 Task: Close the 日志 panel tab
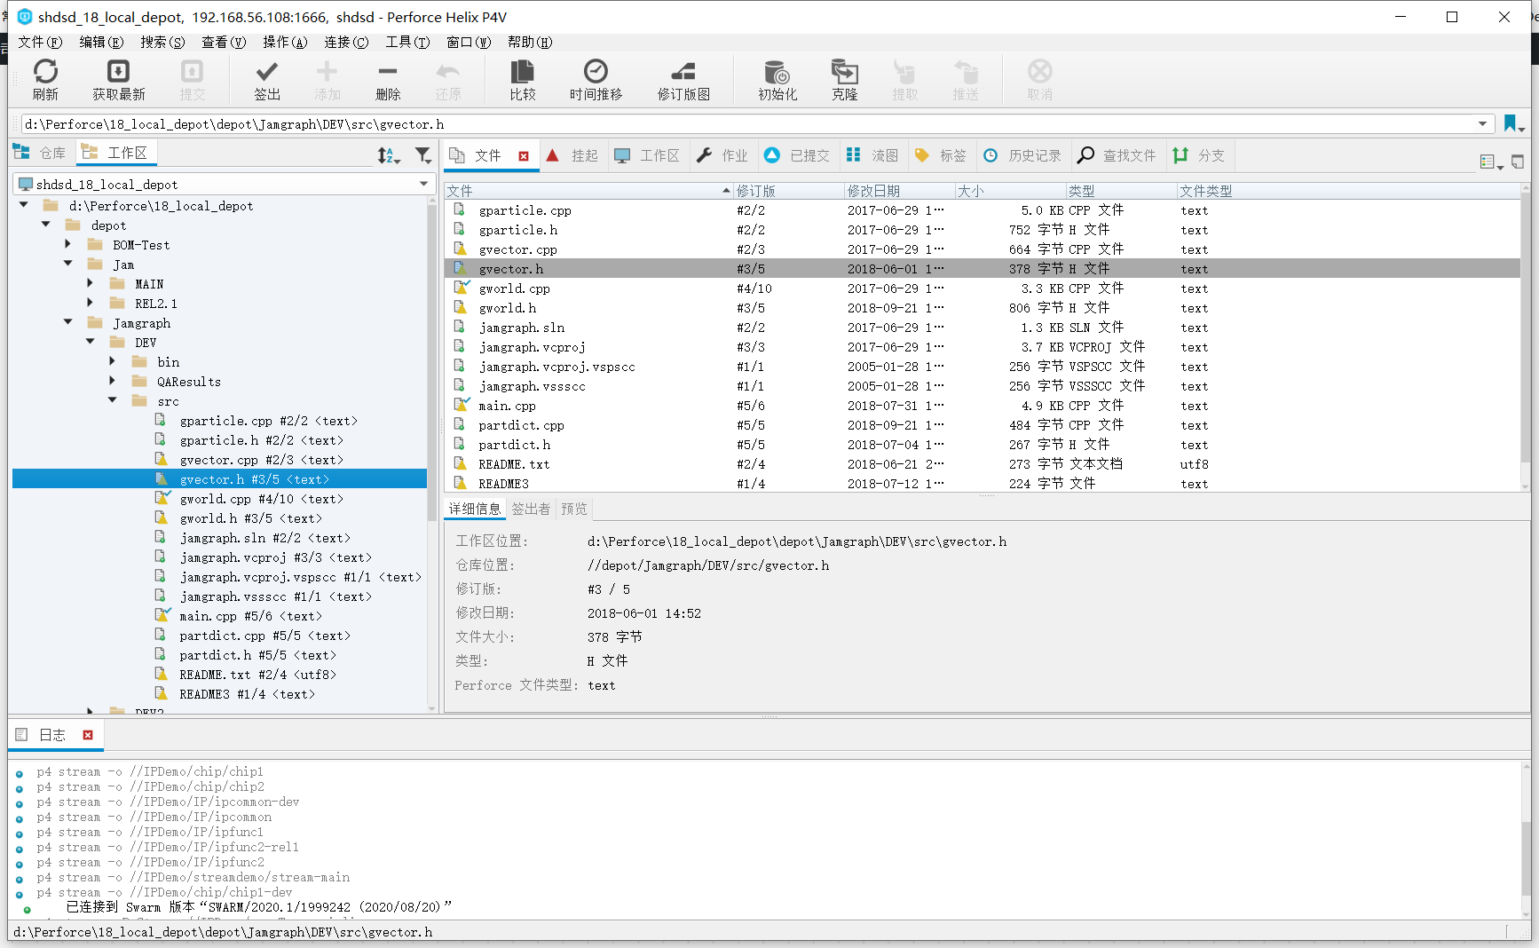click(x=88, y=735)
